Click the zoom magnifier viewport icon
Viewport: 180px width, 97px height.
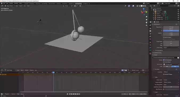[146, 17]
